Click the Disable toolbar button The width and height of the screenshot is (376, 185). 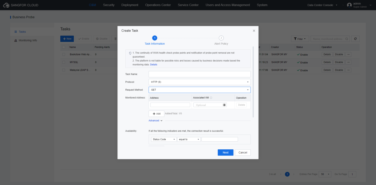102,39
